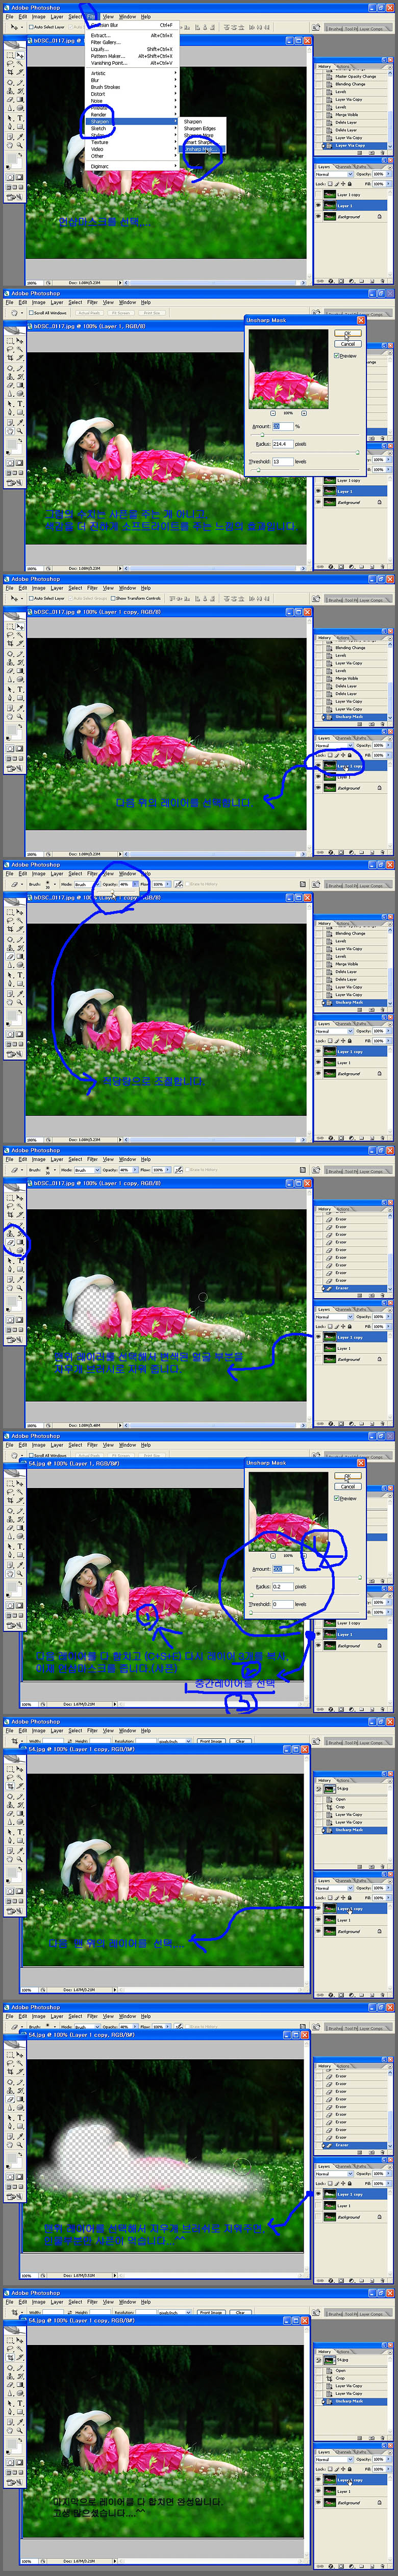Hide Background layer in window with open Filter menu
The height and width of the screenshot is (2576, 398).
point(318,217)
